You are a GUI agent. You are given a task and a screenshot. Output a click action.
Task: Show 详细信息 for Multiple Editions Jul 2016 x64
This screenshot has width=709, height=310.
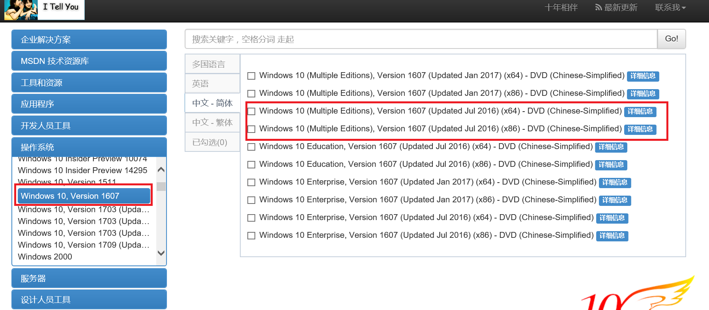point(640,112)
